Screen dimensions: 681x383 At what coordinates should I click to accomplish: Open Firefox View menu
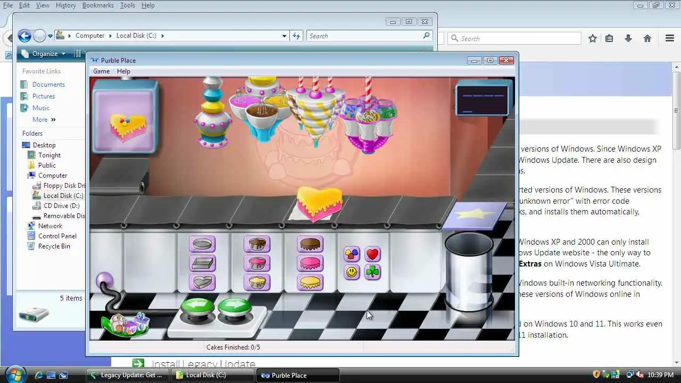(x=43, y=5)
